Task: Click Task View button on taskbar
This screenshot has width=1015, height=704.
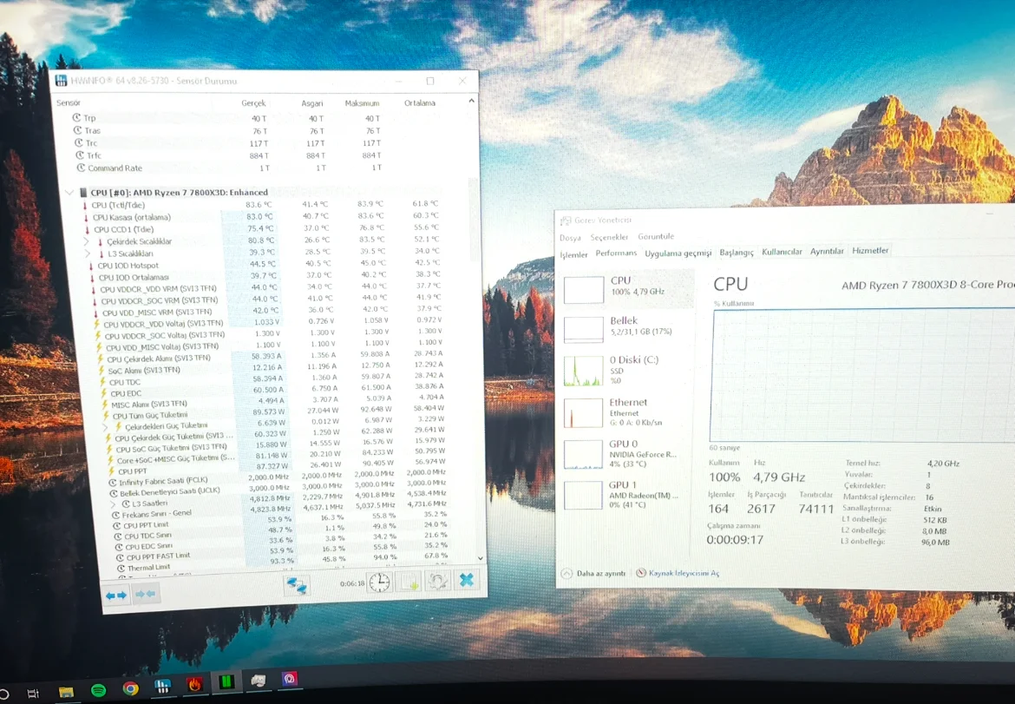Action: coord(33,694)
